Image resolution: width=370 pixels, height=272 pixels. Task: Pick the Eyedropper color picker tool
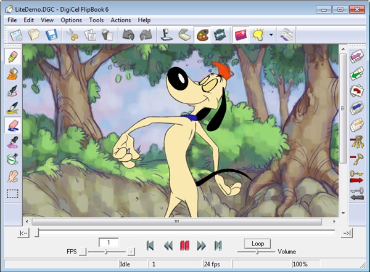(x=12, y=142)
